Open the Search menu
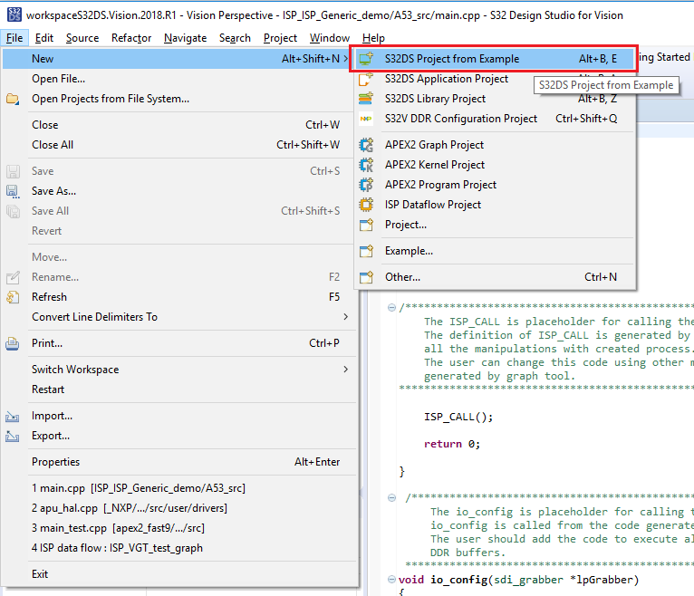694x596 pixels. [235, 38]
